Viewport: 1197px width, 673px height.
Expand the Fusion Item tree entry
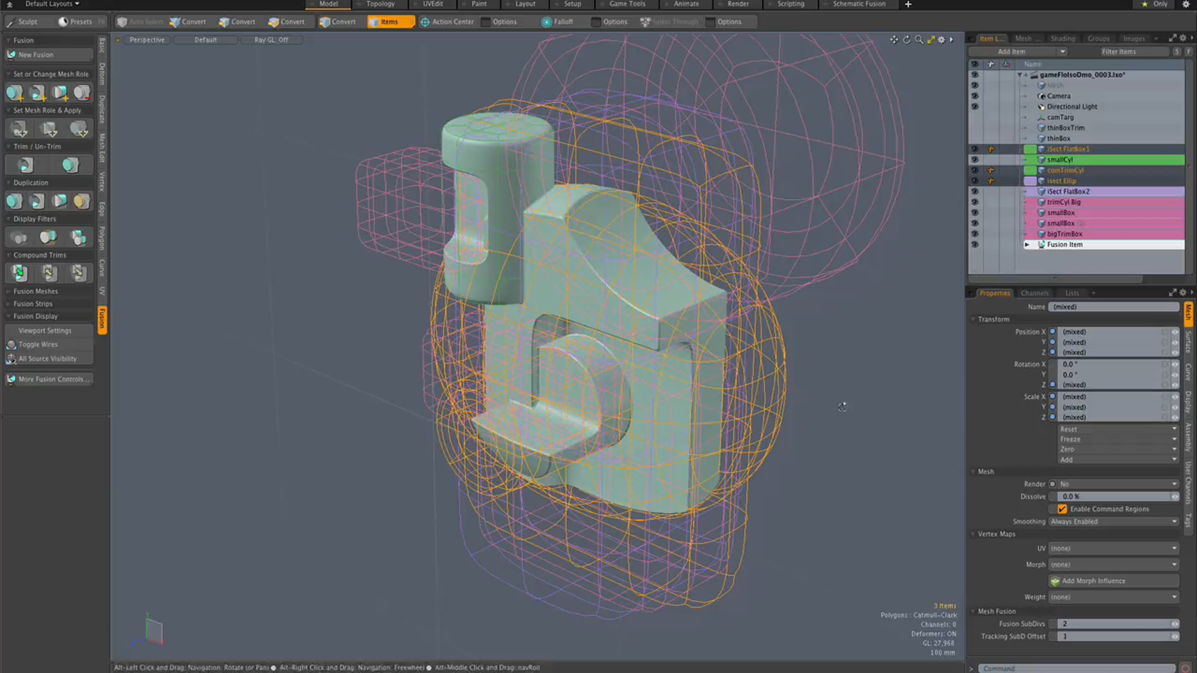[x=1027, y=245]
